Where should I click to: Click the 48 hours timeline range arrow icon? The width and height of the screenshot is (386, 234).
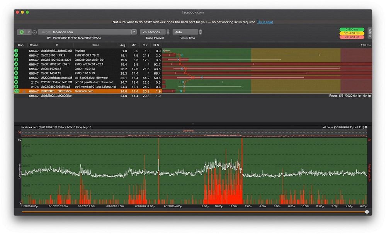click(x=366, y=127)
